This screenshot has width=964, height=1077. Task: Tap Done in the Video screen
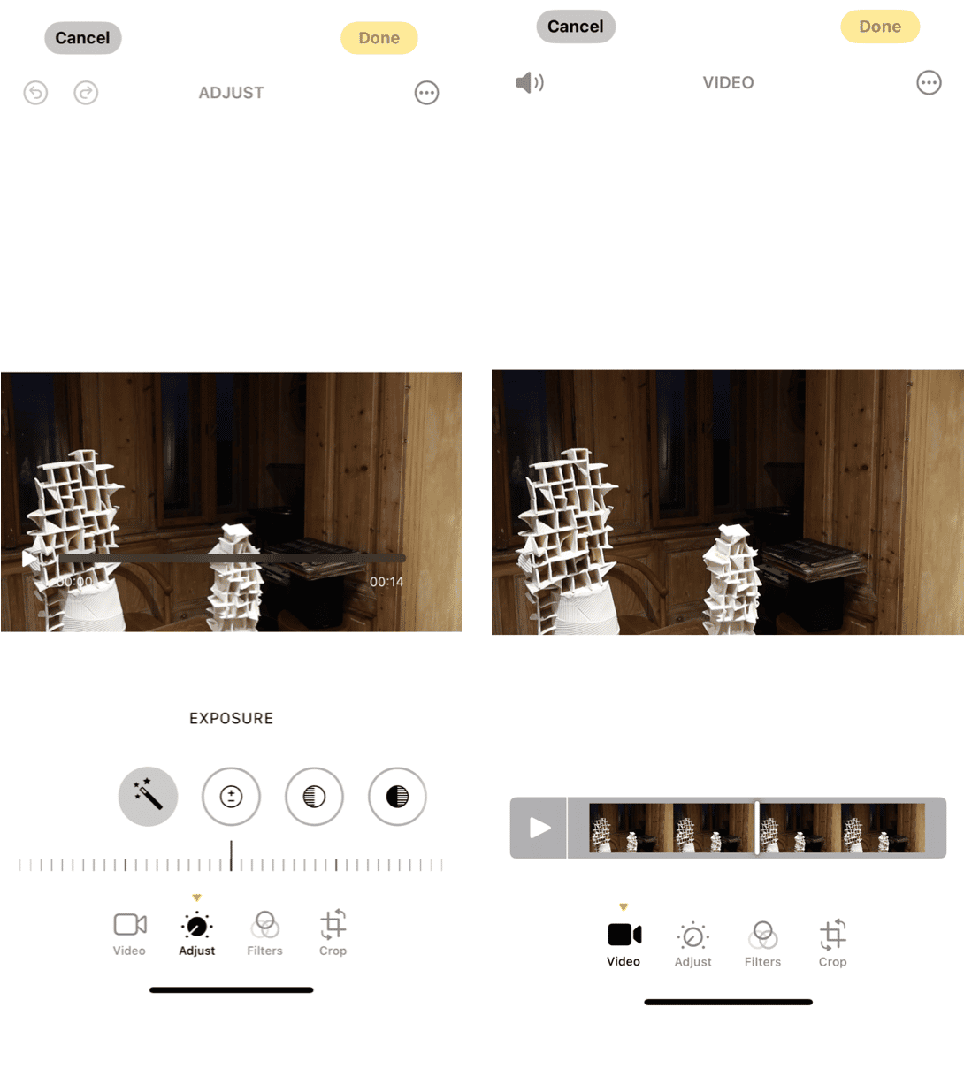point(880,27)
